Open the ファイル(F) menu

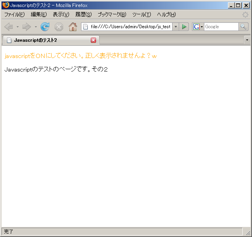pos(14,15)
